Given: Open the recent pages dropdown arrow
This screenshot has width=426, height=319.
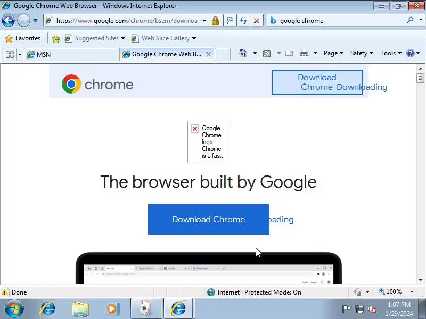Looking at the screenshot, I should pos(35,21).
